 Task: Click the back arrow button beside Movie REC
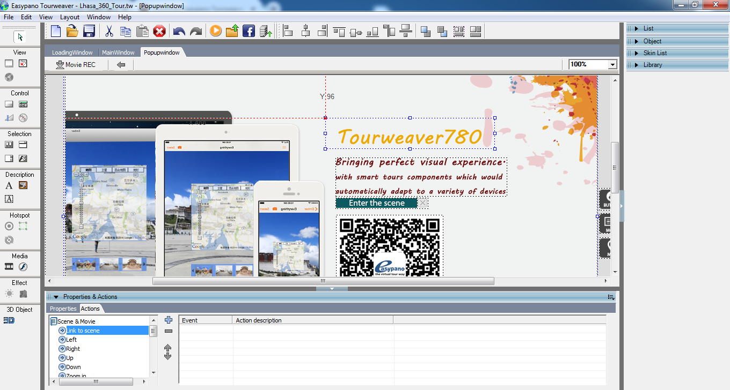[x=121, y=65]
